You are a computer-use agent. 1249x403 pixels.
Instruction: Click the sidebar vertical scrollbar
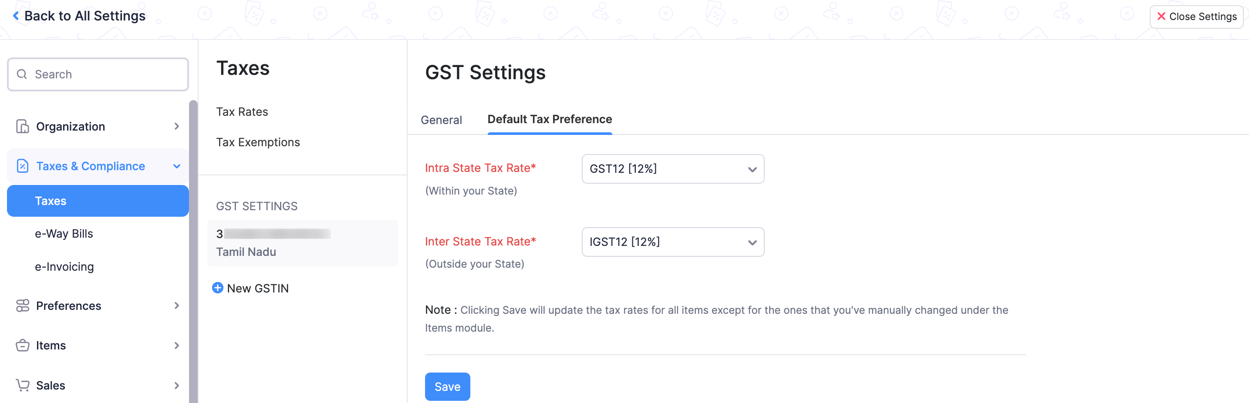click(x=193, y=242)
